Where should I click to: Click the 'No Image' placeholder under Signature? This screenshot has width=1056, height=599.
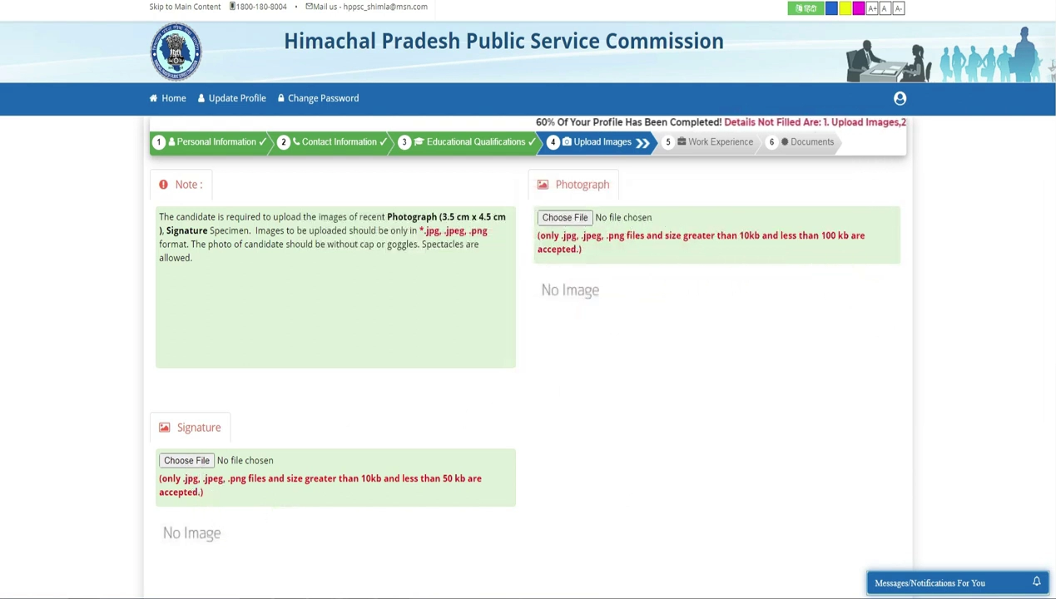pos(191,533)
